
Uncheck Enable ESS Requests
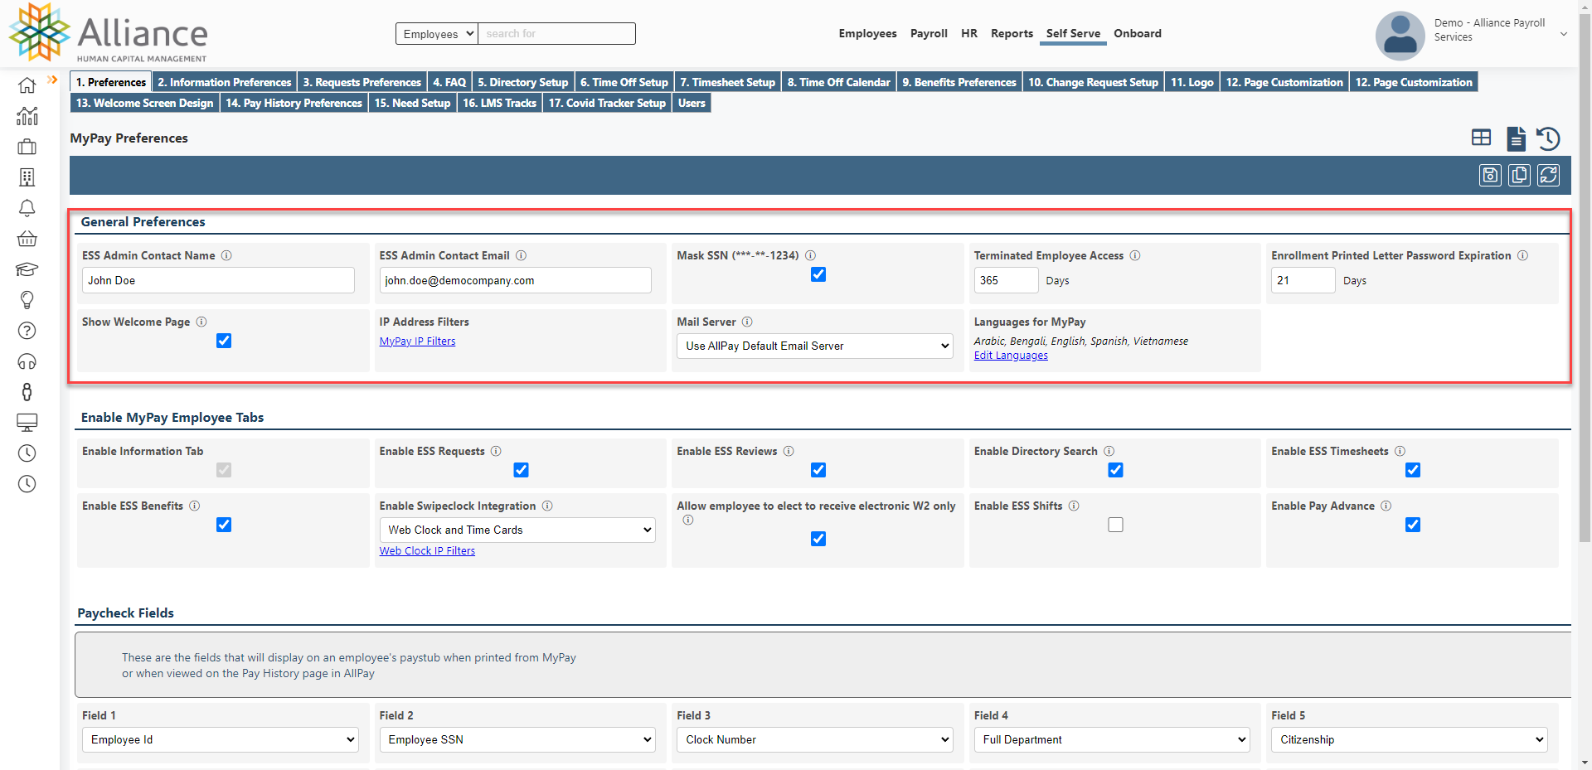(521, 470)
